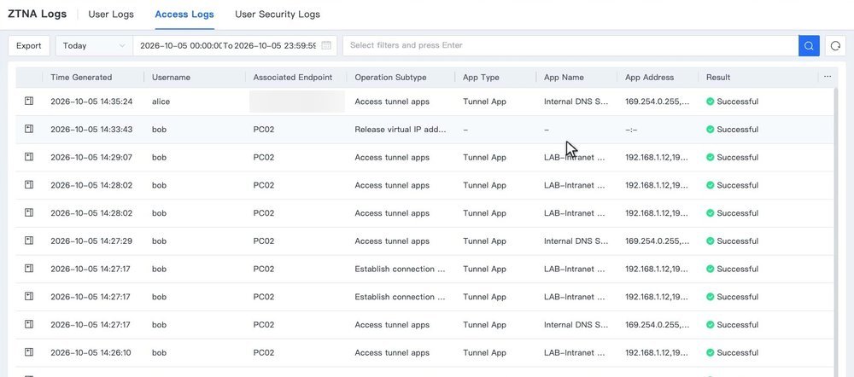Click the Result column header
This screenshot has height=377, width=854.
click(718, 78)
